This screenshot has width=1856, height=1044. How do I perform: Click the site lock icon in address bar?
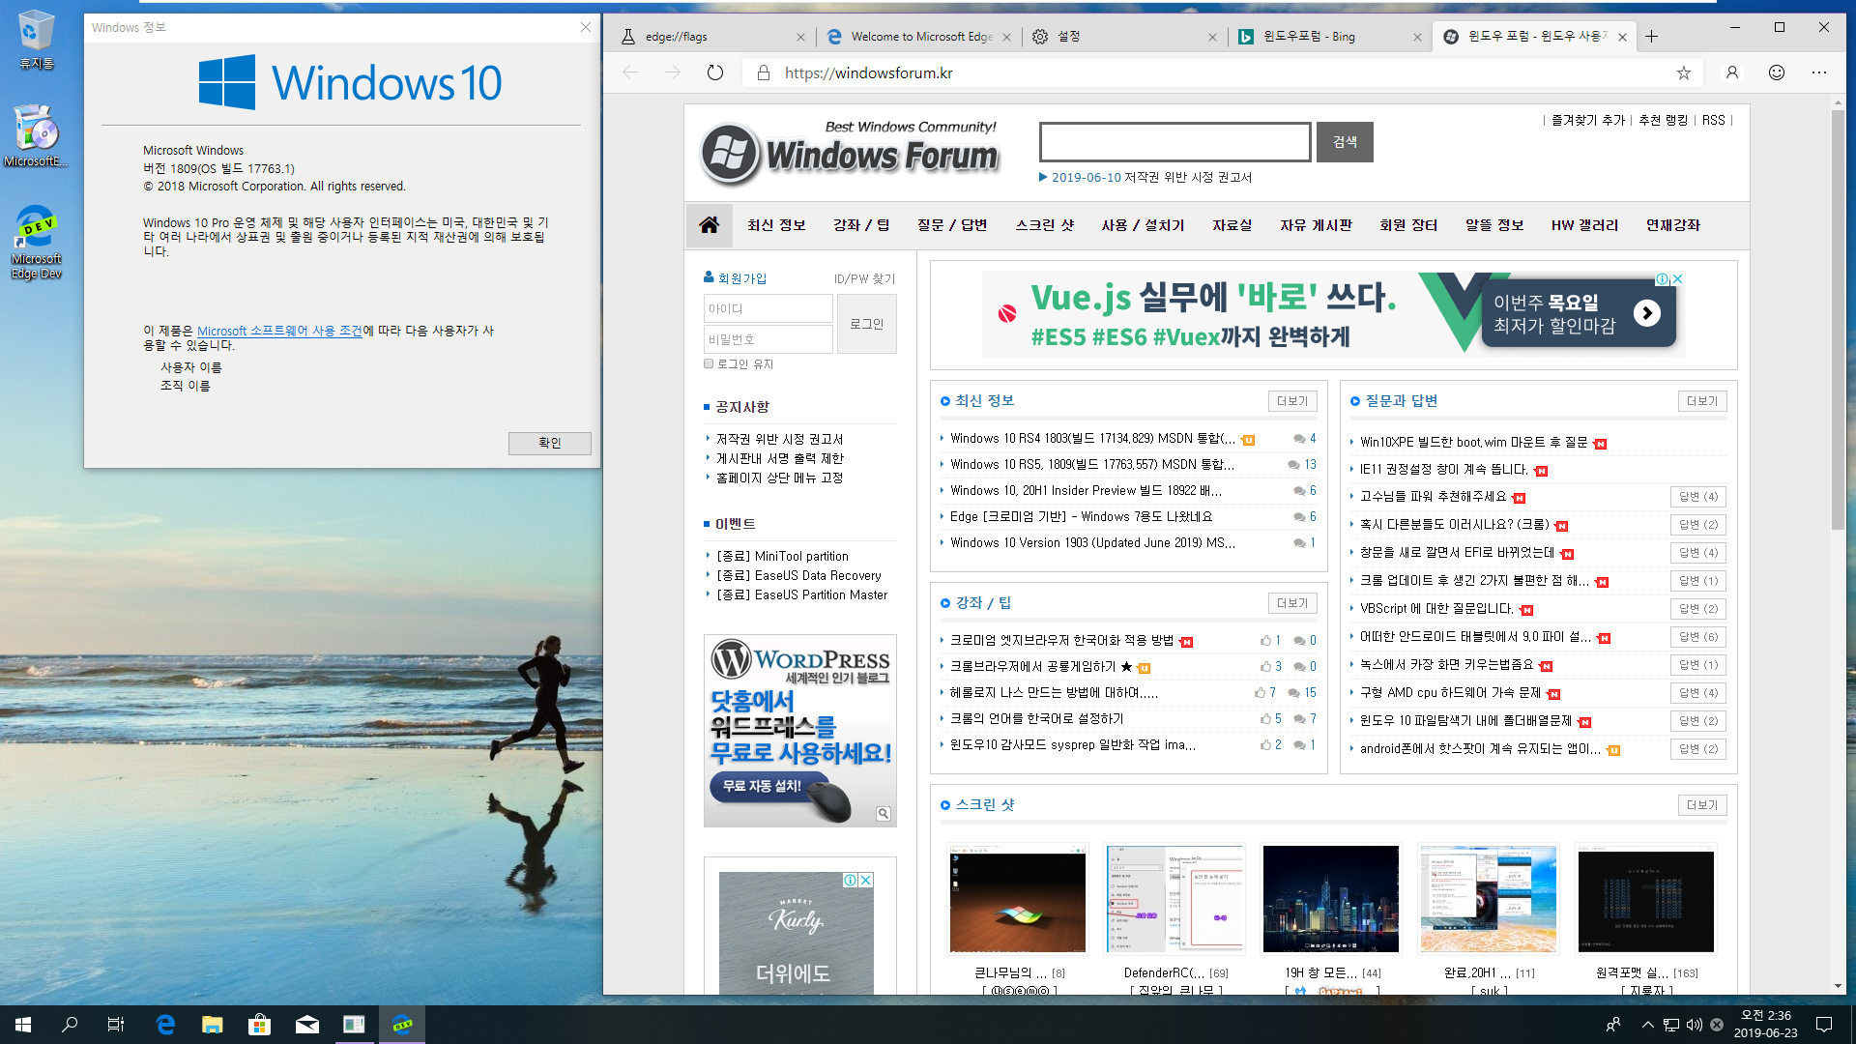pyautogui.click(x=764, y=72)
